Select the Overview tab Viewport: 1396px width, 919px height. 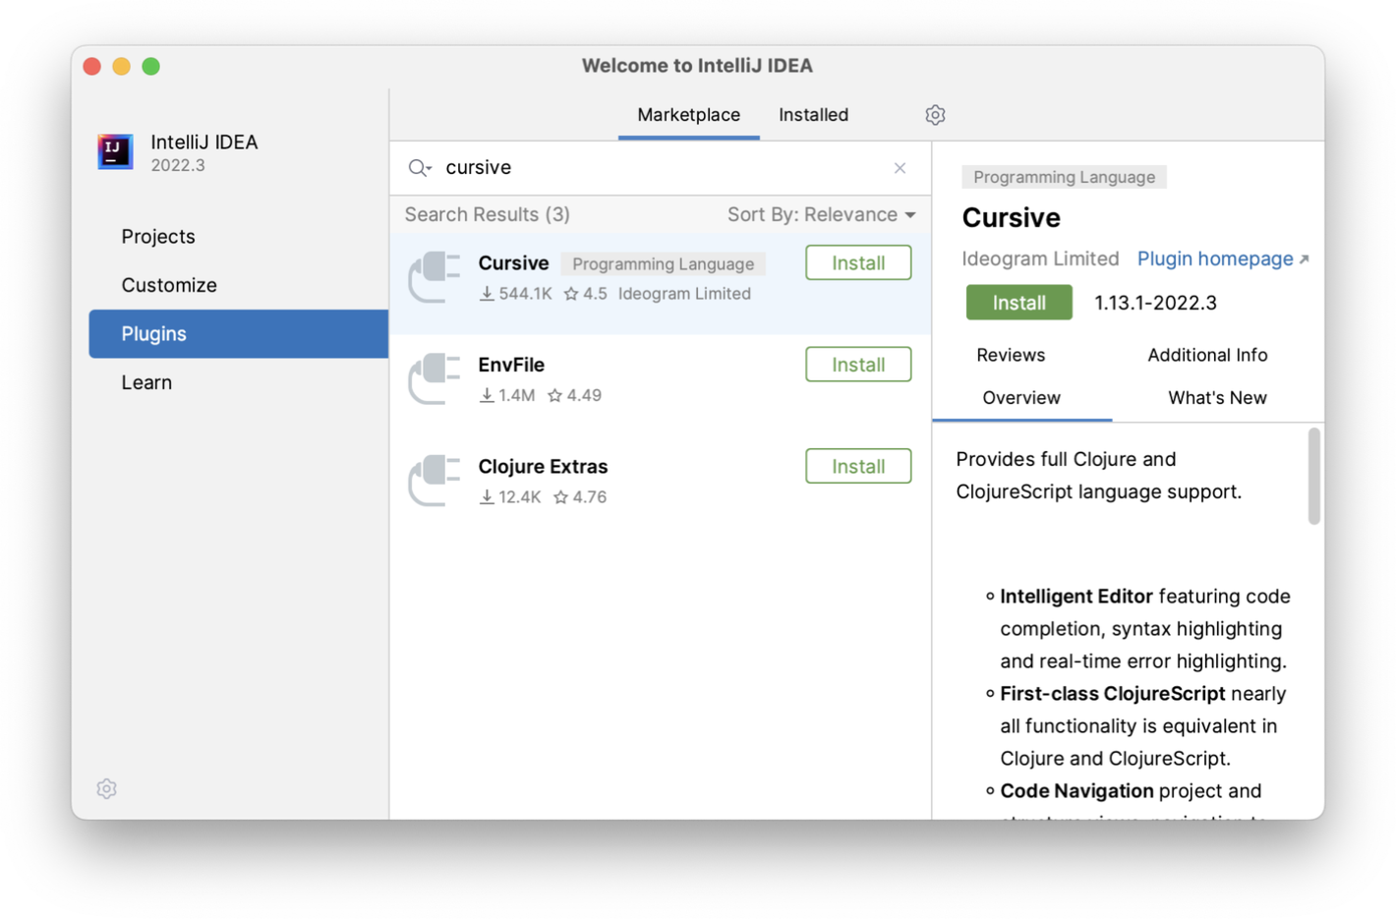click(1021, 398)
